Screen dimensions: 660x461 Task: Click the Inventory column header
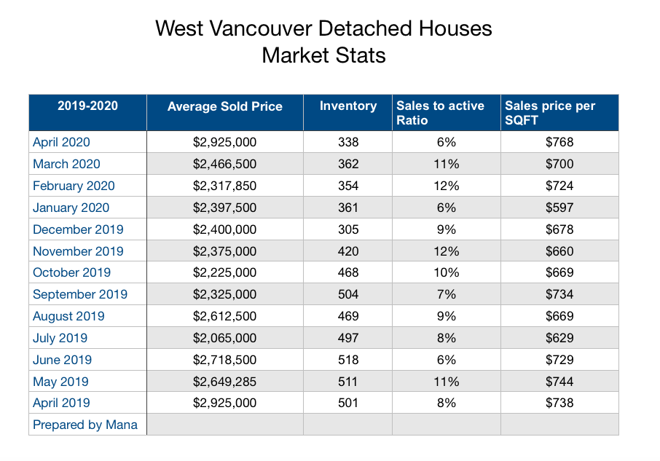click(x=348, y=106)
